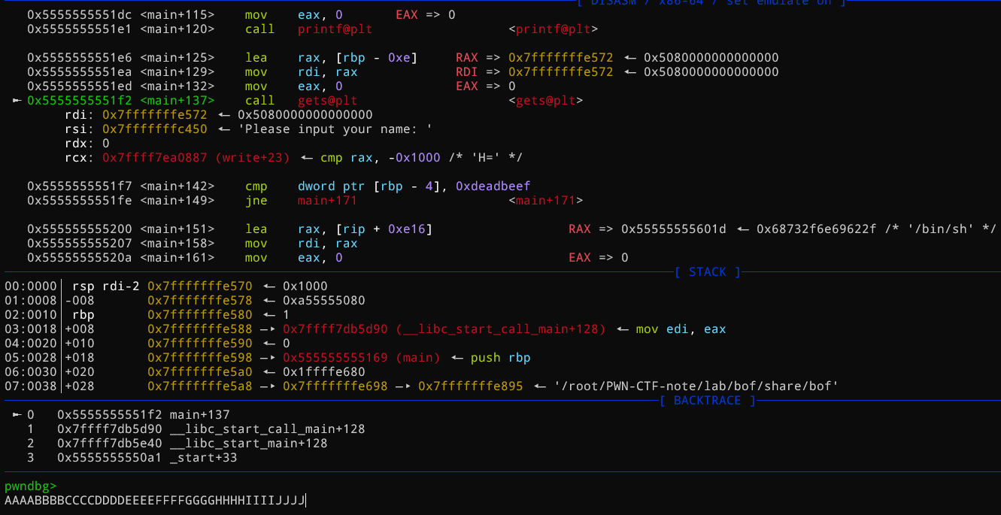Click the main+171 jne jump target

click(327, 200)
